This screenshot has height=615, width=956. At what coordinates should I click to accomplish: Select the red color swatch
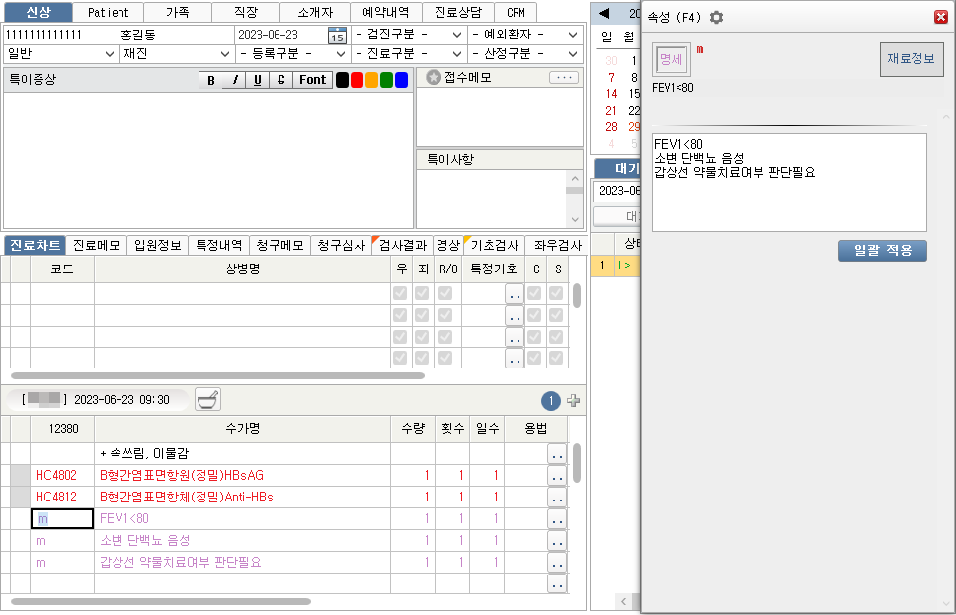(x=357, y=80)
